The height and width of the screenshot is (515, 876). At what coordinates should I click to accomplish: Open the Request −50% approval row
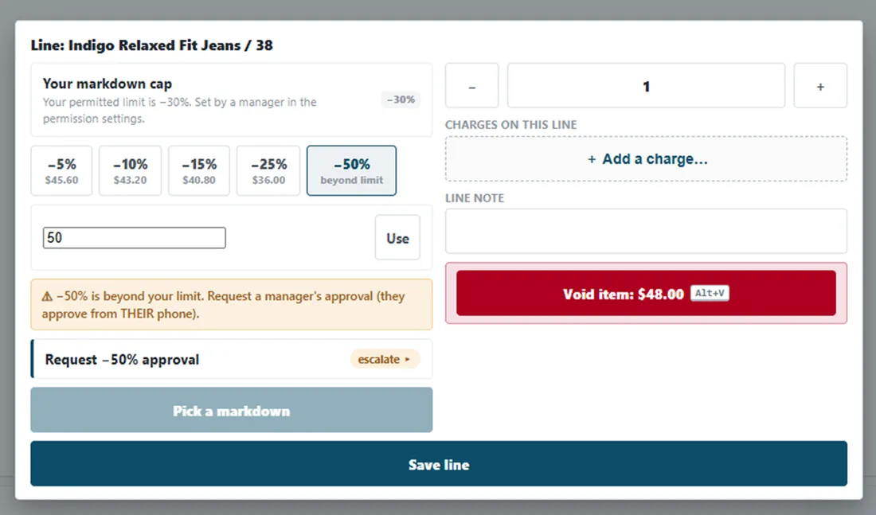coord(231,359)
